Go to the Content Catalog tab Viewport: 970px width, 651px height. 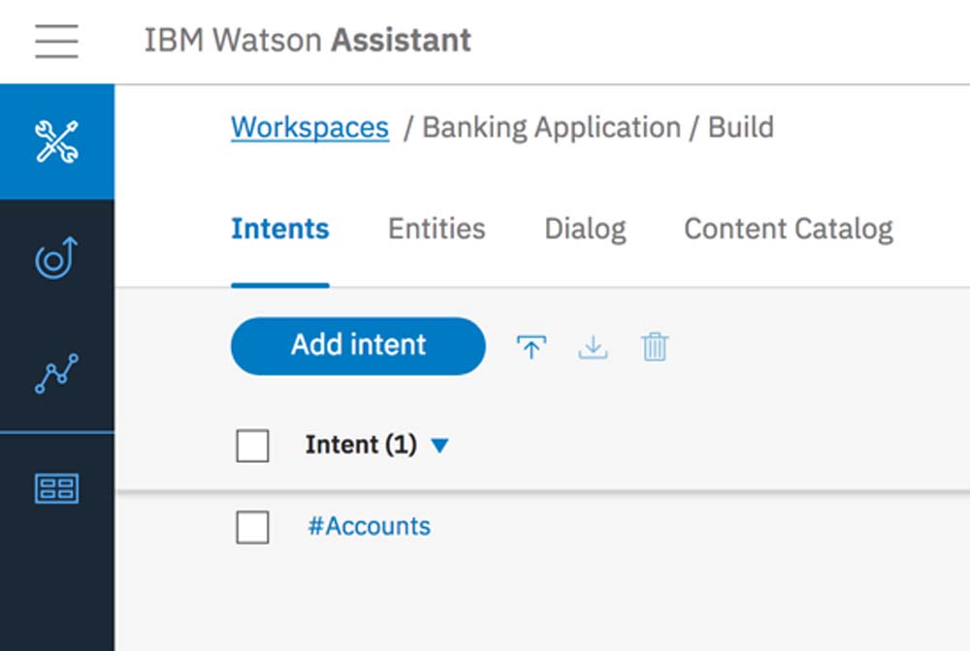pos(788,230)
